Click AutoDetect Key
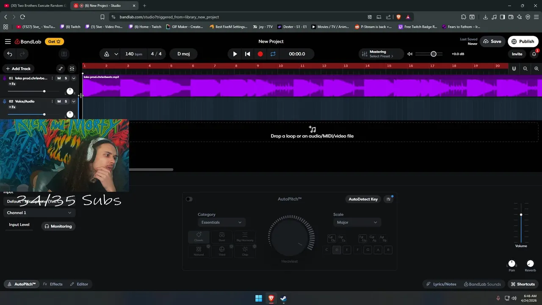542x305 pixels. pos(363,199)
